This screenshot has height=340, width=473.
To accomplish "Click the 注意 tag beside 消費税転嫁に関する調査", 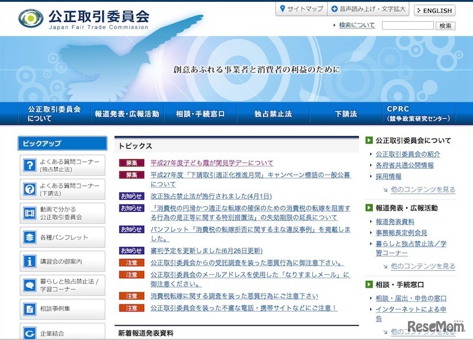I will pyautogui.click(x=131, y=296).
